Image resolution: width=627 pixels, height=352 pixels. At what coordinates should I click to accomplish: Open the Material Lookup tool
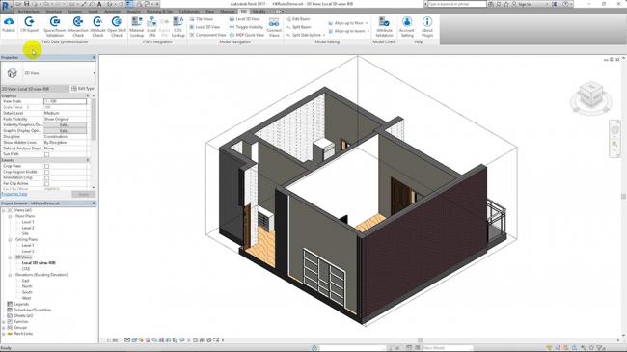click(137, 27)
